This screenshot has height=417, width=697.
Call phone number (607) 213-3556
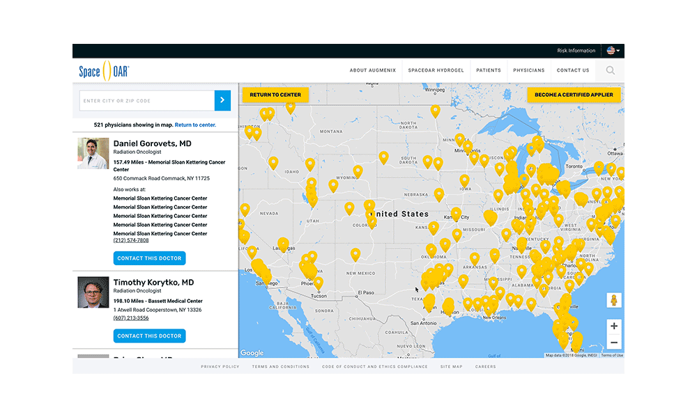tap(131, 318)
